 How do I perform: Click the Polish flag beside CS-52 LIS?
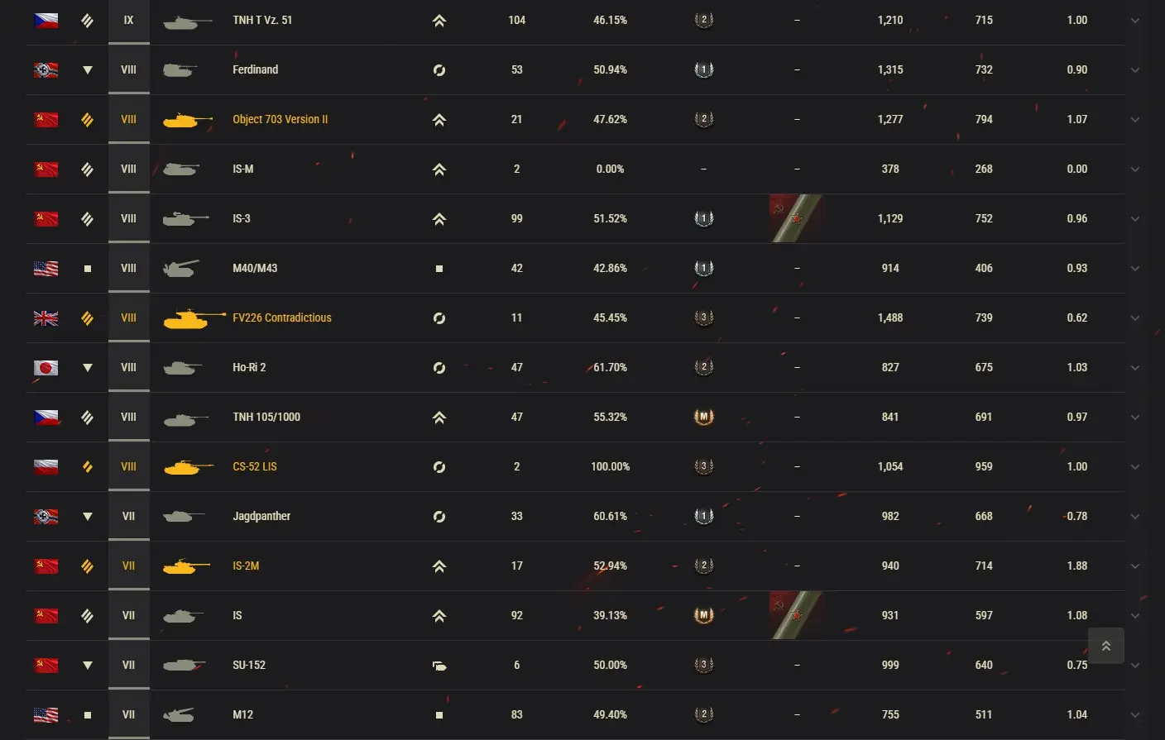pos(46,467)
